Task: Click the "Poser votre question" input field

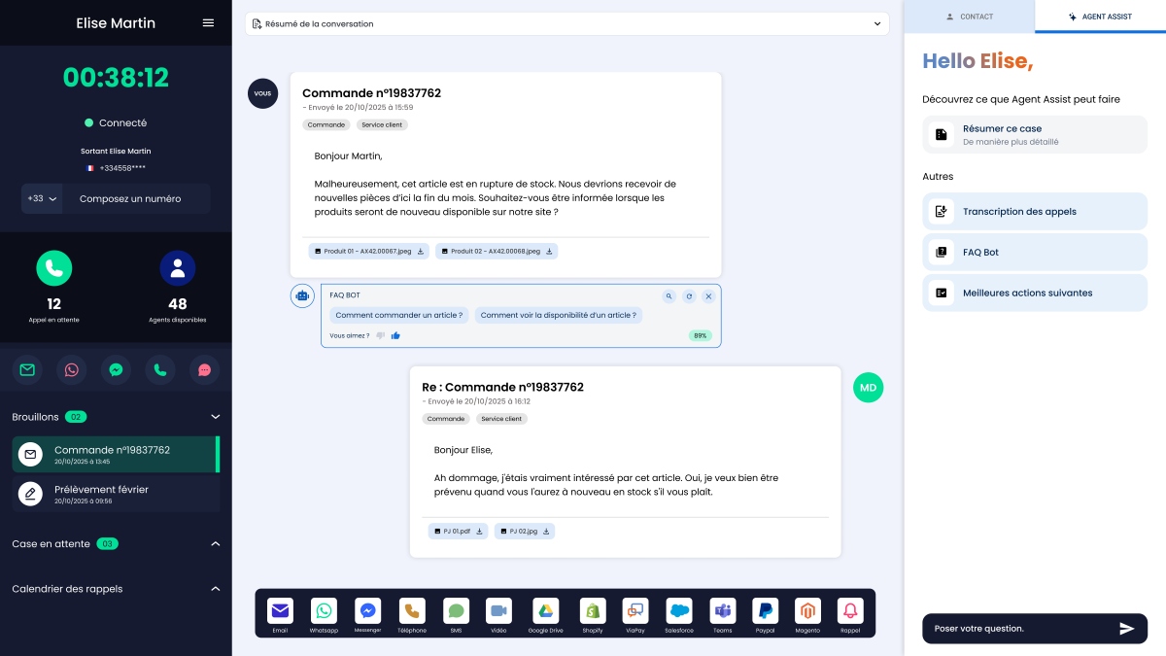Action: coord(1015,629)
